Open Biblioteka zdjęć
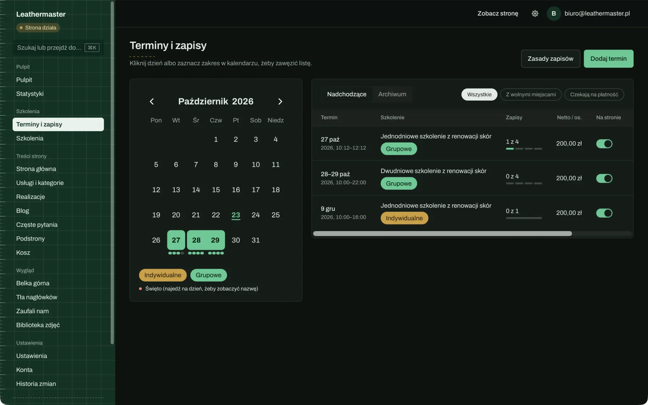Image resolution: width=648 pixels, height=405 pixels. click(x=58, y=325)
